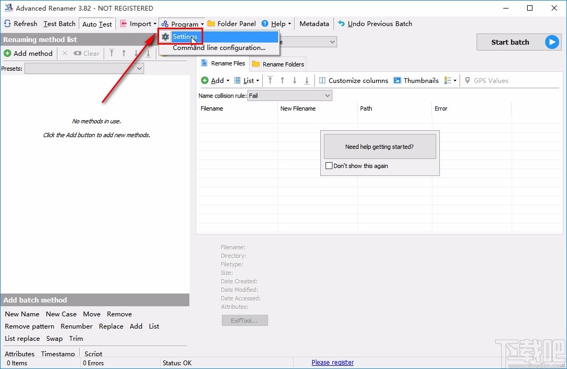Add a Script batch method
This screenshot has height=369, width=567.
pos(93,354)
